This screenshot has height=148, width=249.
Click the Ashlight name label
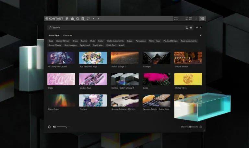[147, 67]
